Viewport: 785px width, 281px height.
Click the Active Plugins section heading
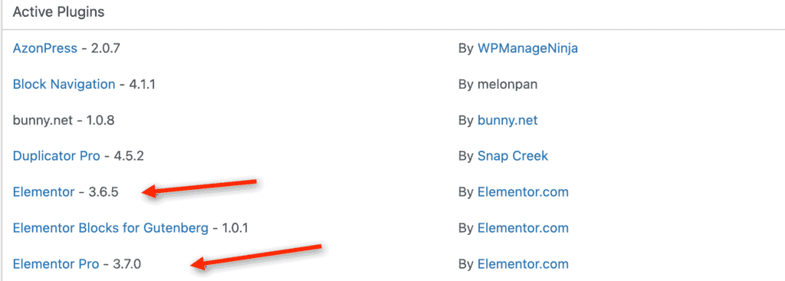[x=58, y=12]
